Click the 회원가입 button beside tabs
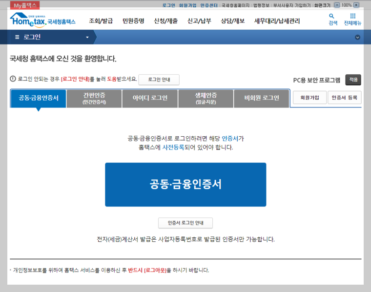This screenshot has width=371, height=292. (309, 98)
